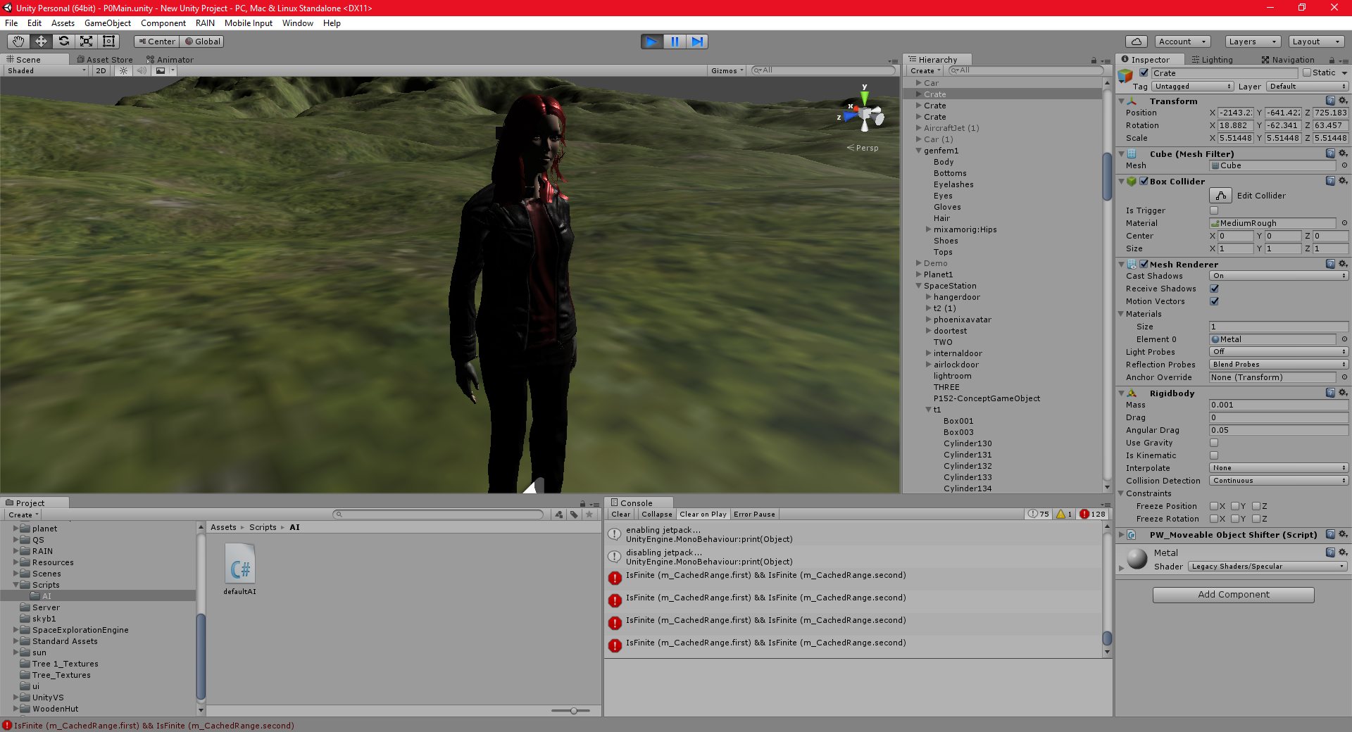Select the Move tool in toolbar
The width and height of the screenshot is (1352, 732).
click(x=41, y=42)
